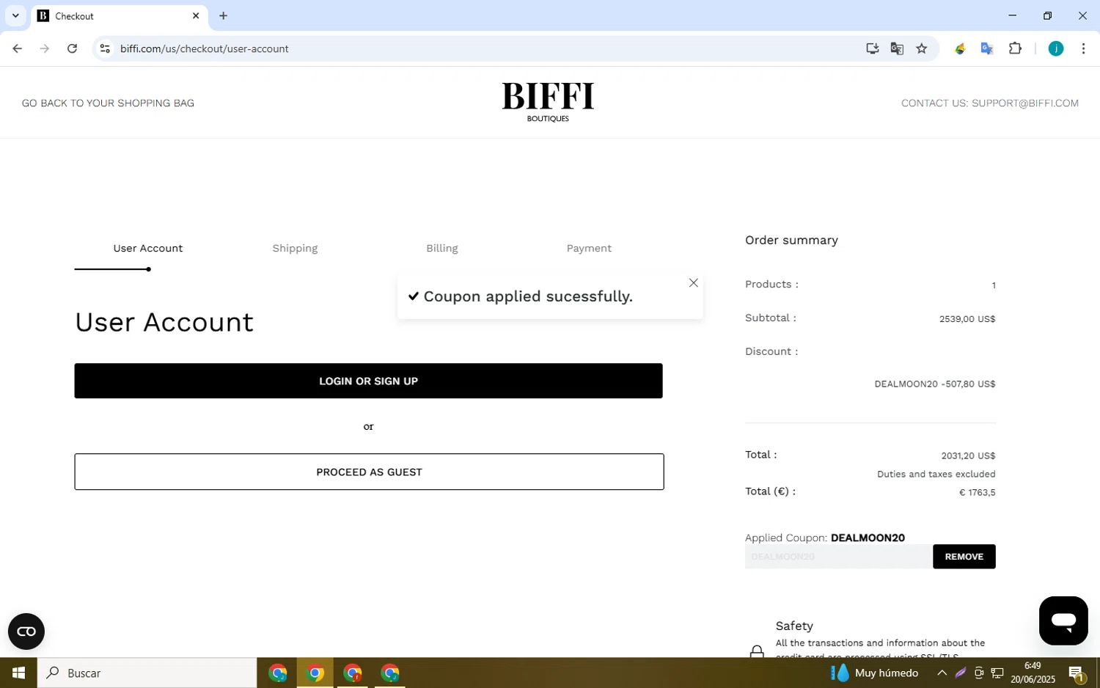Click the meet now camera tray icon
This screenshot has height=688, width=1100.
tap(979, 673)
